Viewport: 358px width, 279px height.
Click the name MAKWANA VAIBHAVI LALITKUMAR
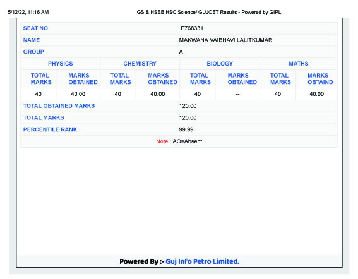[225, 40]
